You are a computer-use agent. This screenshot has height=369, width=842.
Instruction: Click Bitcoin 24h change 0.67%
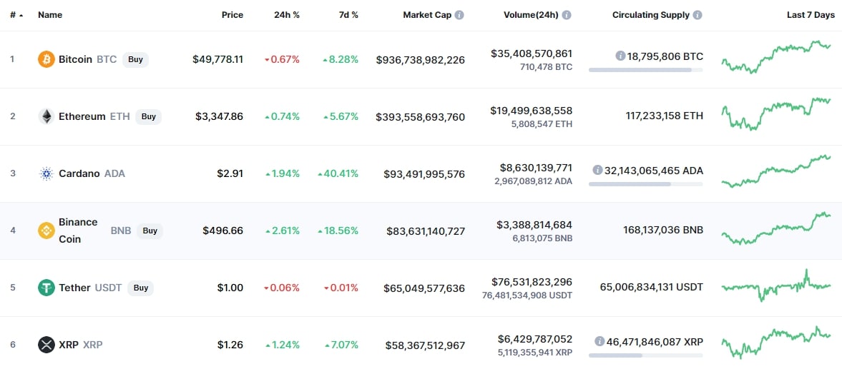(282, 59)
